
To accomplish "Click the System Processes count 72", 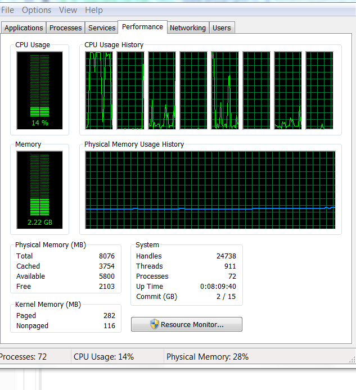I will [232, 276].
